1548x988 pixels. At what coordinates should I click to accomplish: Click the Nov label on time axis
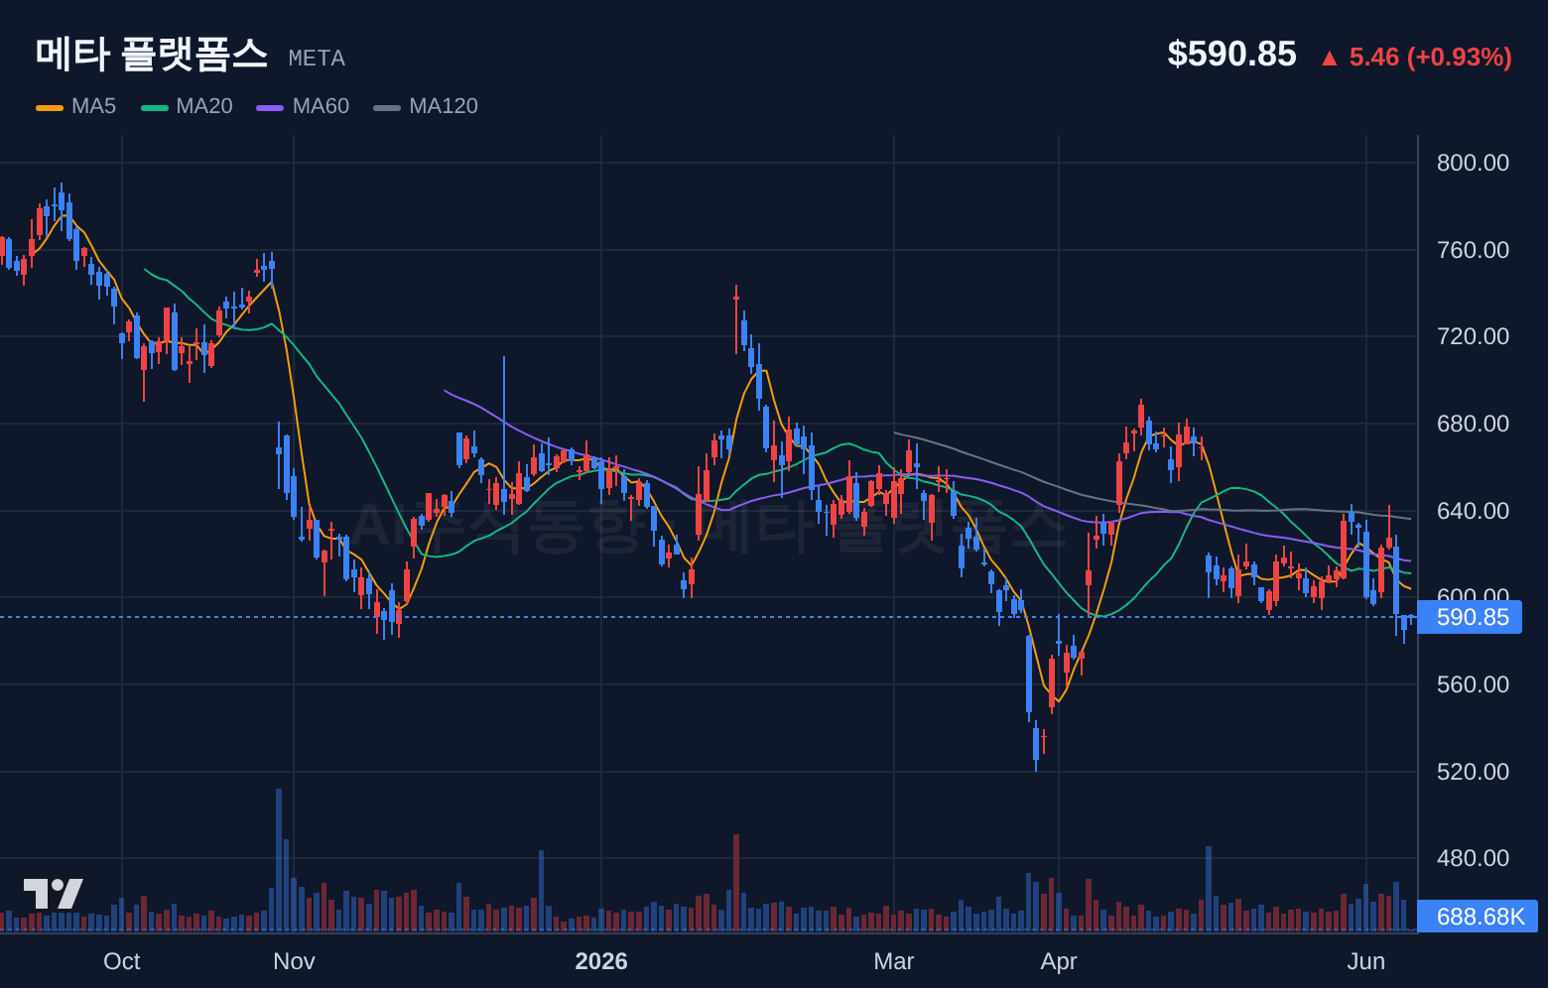[x=294, y=961]
